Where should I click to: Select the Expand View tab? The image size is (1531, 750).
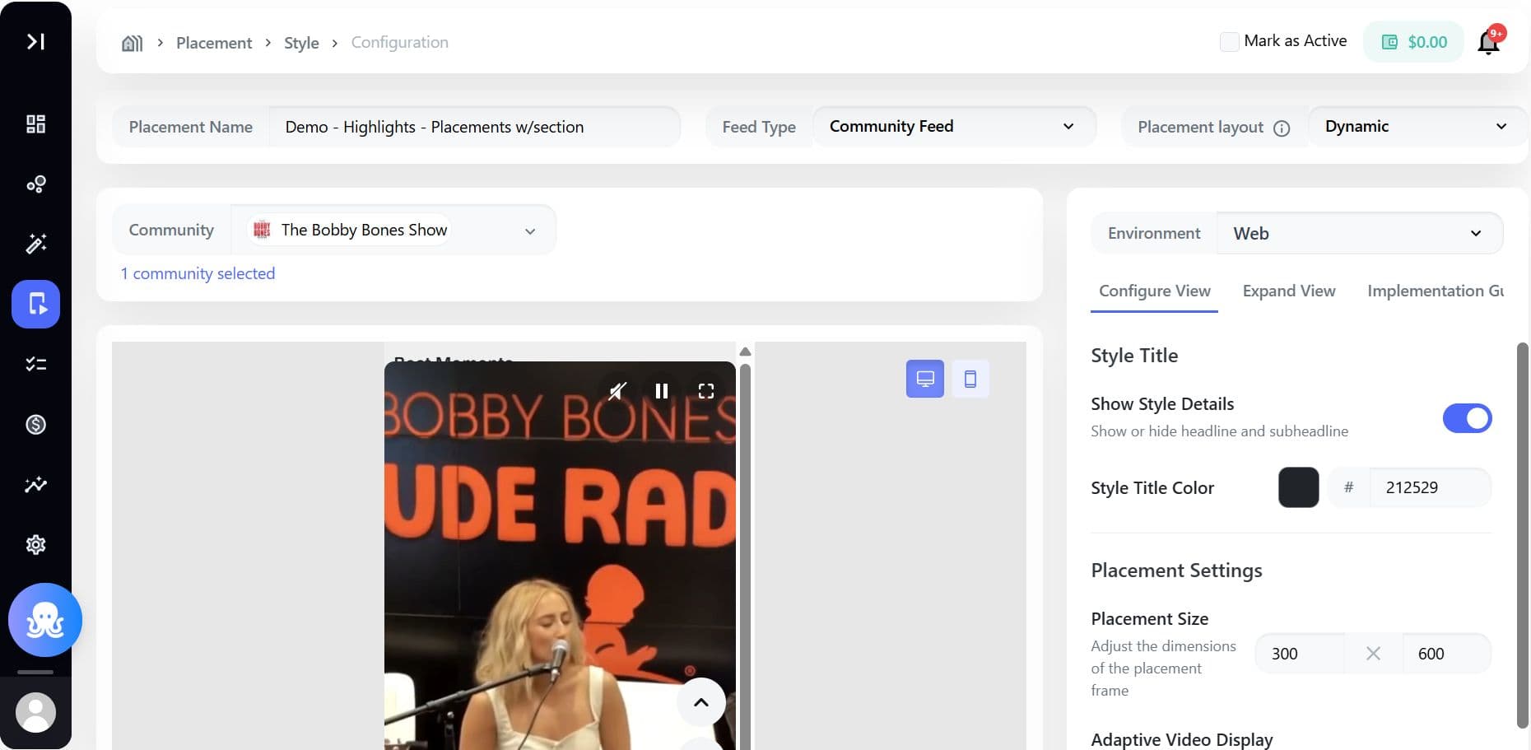(x=1289, y=291)
